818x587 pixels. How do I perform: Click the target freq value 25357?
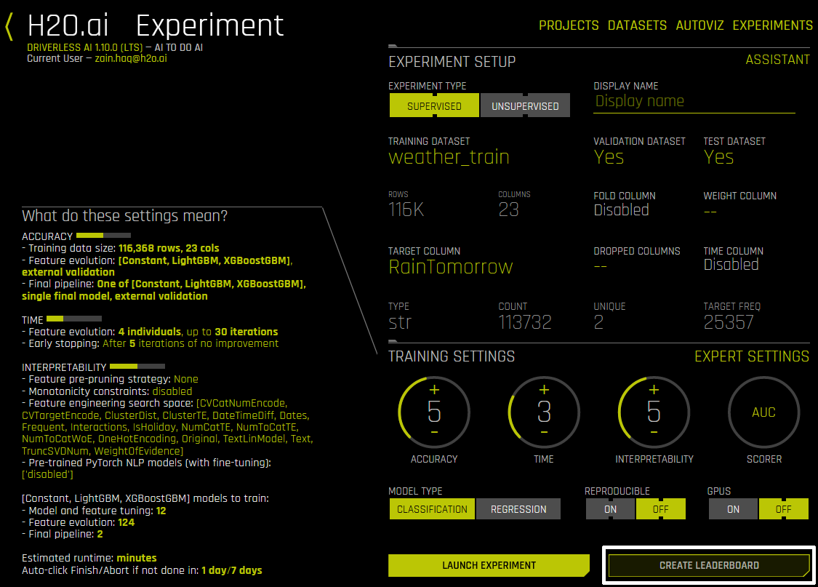(729, 322)
